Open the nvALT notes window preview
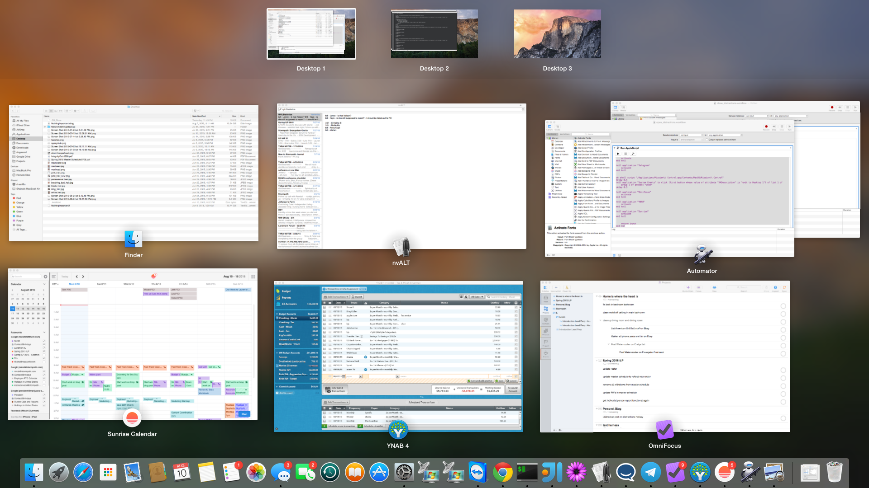 click(x=401, y=176)
